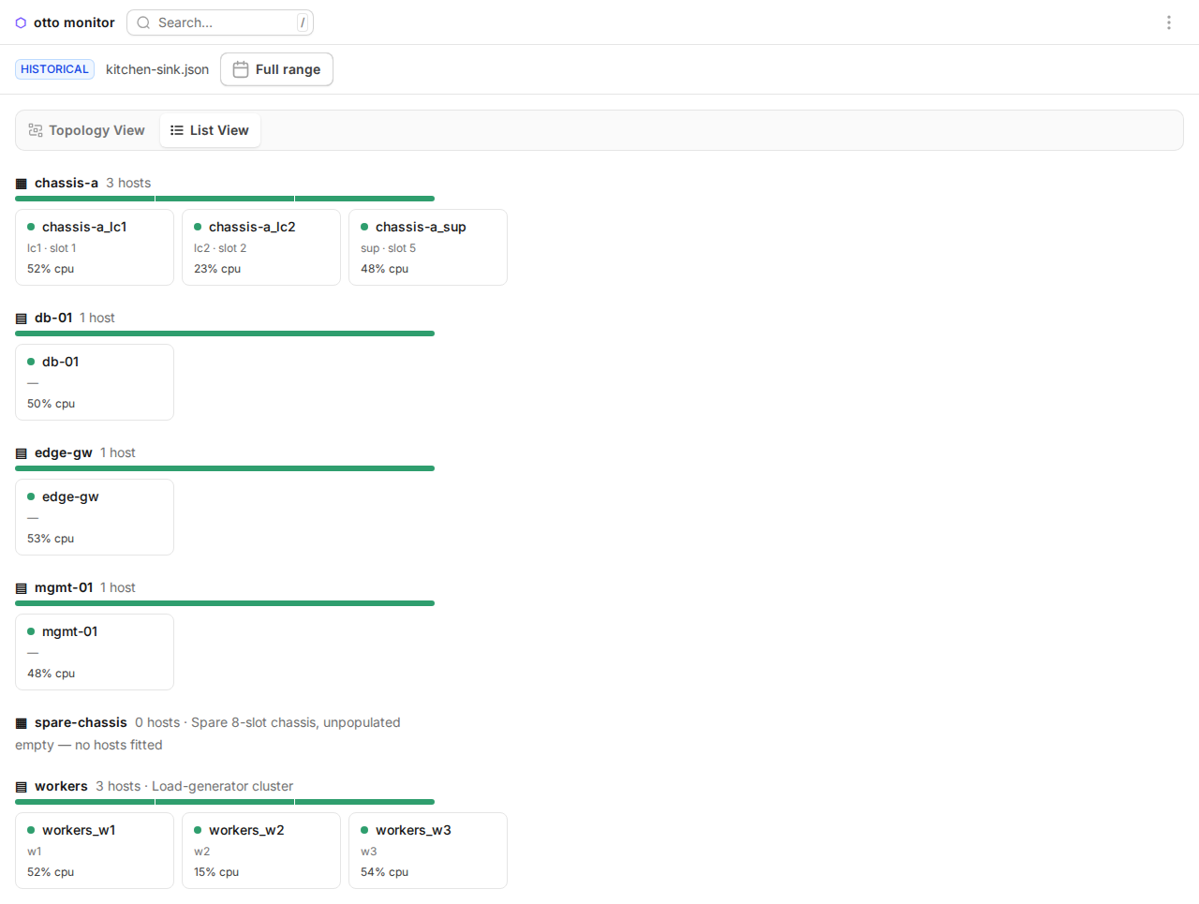This screenshot has width=1199, height=904.
Task: Click the spare-chassis group heading
Action: (x=81, y=722)
